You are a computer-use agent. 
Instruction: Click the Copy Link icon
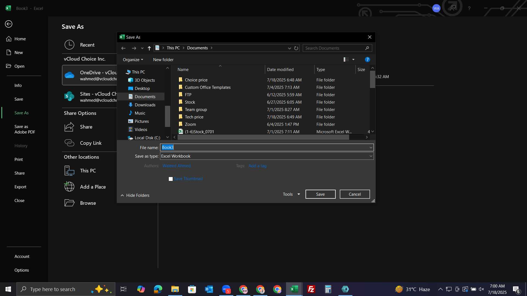tap(69, 143)
